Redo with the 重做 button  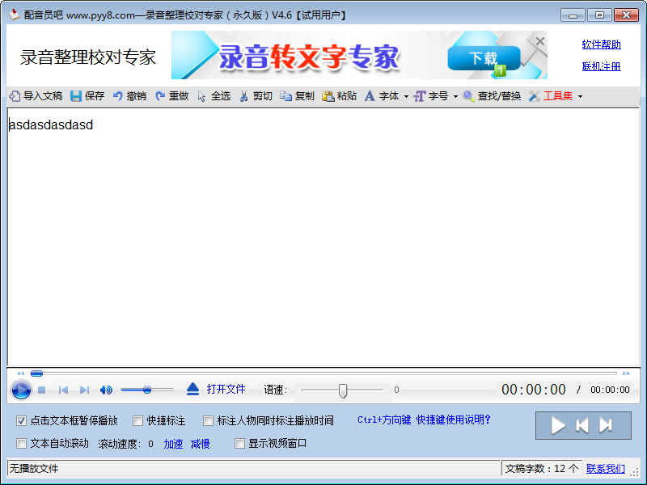[x=172, y=96]
